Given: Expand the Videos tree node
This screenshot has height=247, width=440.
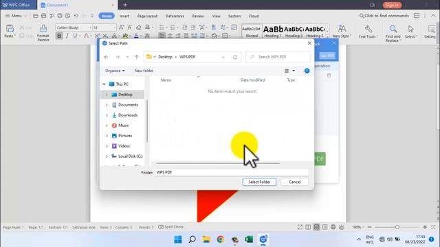Looking at the screenshot, I should coord(107,146).
